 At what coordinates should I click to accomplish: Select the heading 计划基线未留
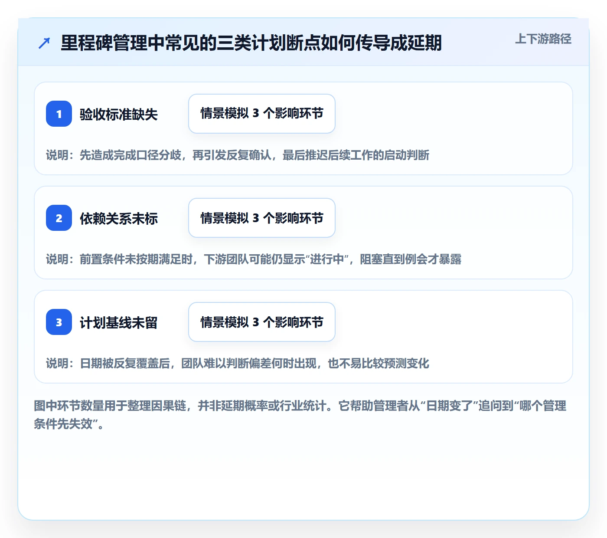pyautogui.click(x=119, y=323)
